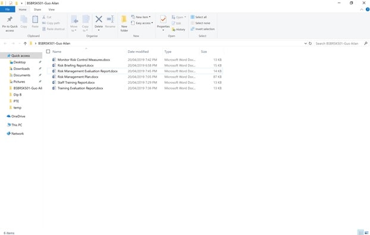Select OneDrive in navigation pane

(x=18, y=116)
